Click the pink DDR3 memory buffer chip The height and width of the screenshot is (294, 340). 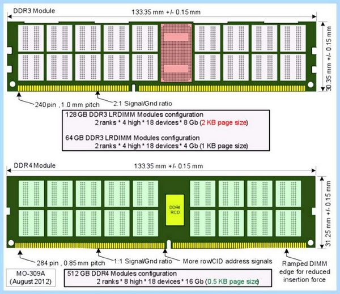point(176,53)
